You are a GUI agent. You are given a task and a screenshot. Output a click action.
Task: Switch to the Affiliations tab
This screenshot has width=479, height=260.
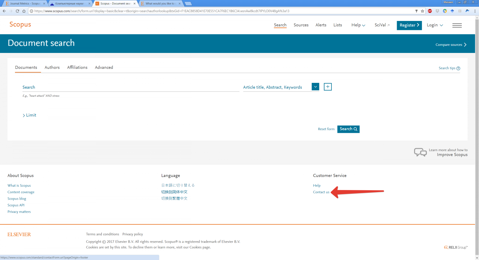(x=77, y=68)
